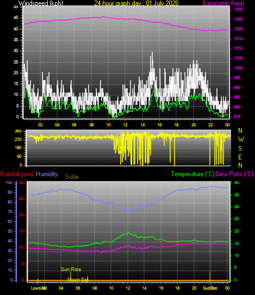Click the 1005 barometer axis value

[238, 58]
